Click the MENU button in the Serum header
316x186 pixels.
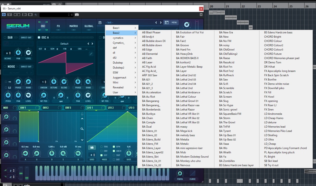click(175, 22)
